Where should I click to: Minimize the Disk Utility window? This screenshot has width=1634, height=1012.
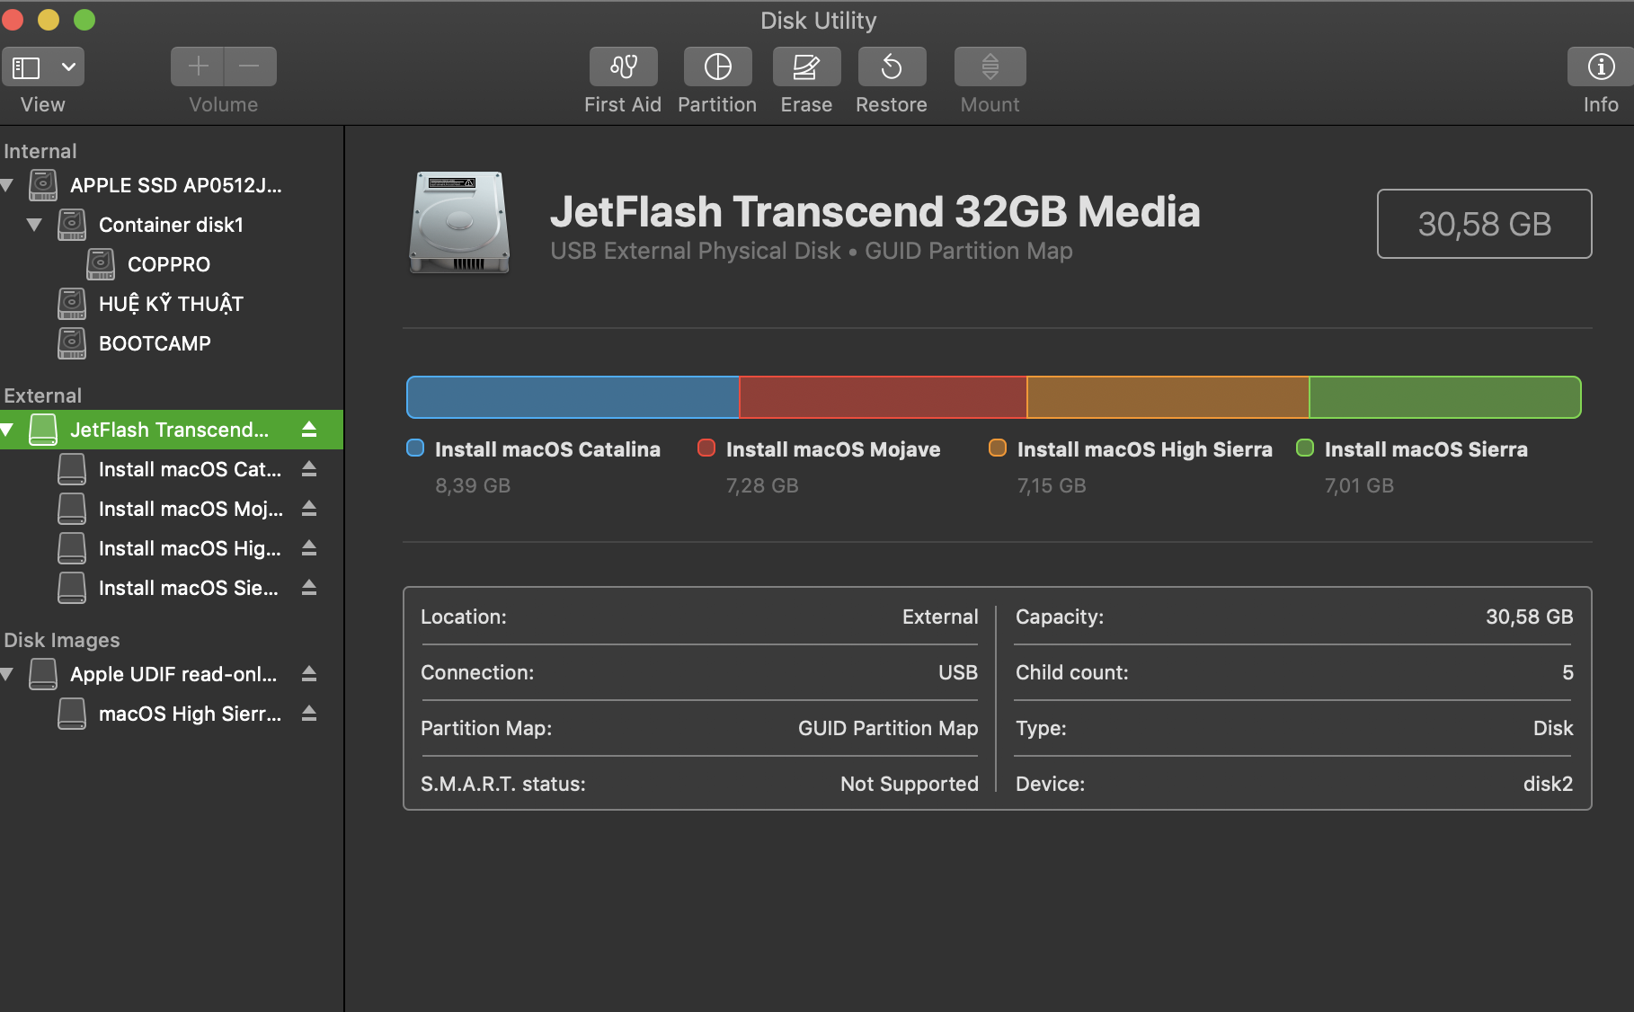49,20
